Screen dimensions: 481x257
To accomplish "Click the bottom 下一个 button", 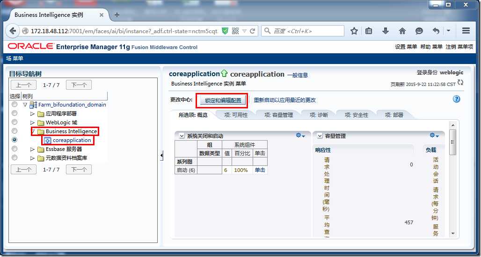I will (x=79, y=170).
